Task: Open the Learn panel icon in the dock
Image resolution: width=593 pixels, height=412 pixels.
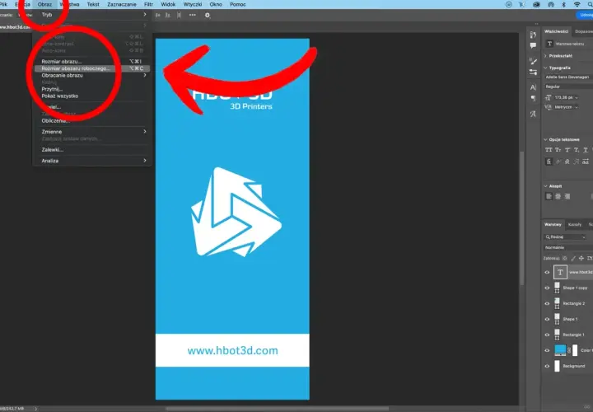Action: (x=533, y=35)
